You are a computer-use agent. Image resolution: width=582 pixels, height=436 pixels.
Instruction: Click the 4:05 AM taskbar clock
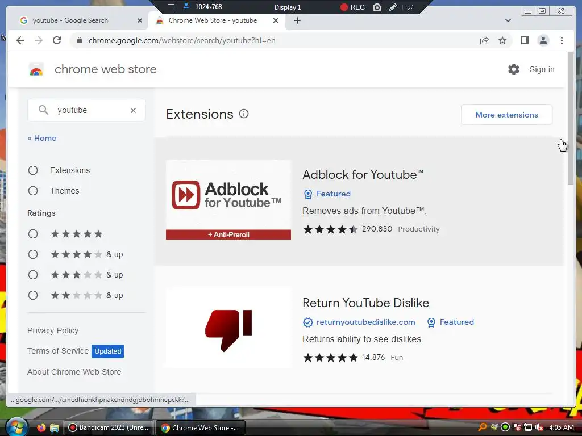pos(561,427)
